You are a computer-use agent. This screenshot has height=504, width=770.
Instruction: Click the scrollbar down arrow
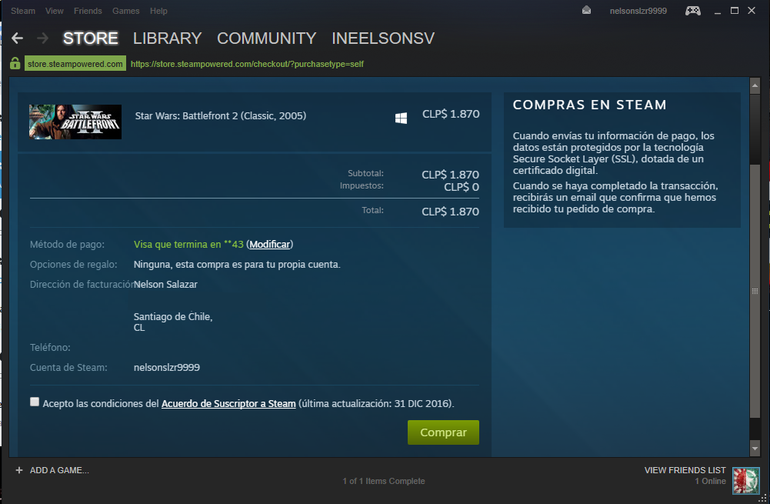[x=755, y=449]
